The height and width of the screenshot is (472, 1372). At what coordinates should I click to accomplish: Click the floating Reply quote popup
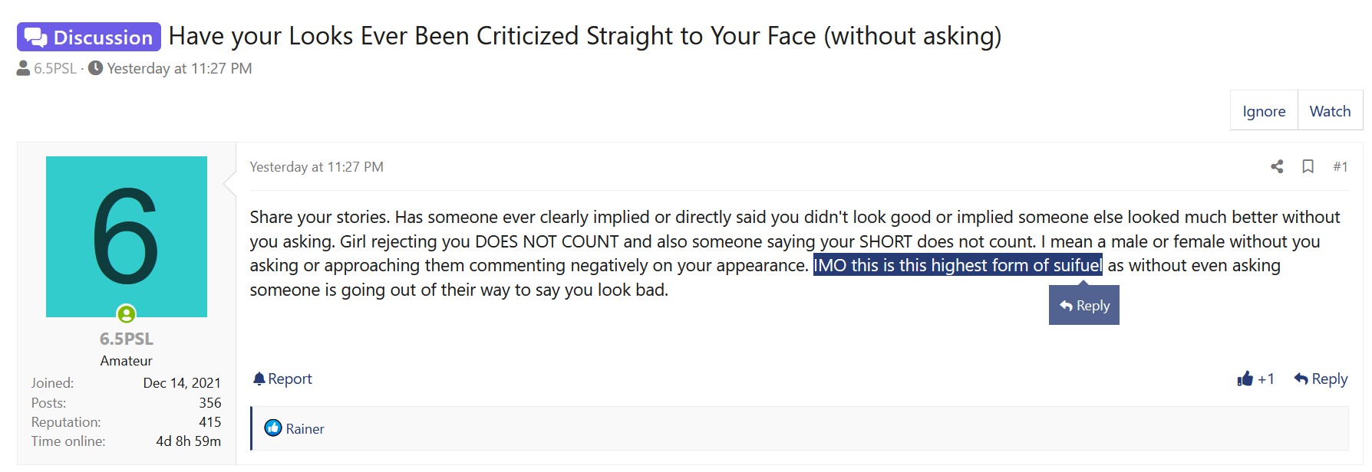(x=1084, y=305)
